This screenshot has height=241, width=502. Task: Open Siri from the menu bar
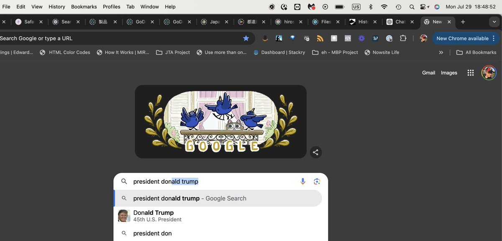click(x=437, y=7)
